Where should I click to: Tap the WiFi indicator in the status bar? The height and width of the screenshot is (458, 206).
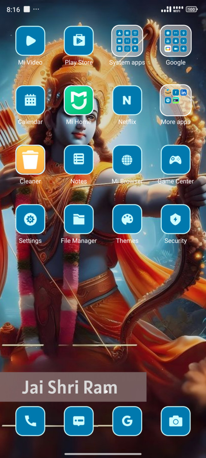coord(178,9)
